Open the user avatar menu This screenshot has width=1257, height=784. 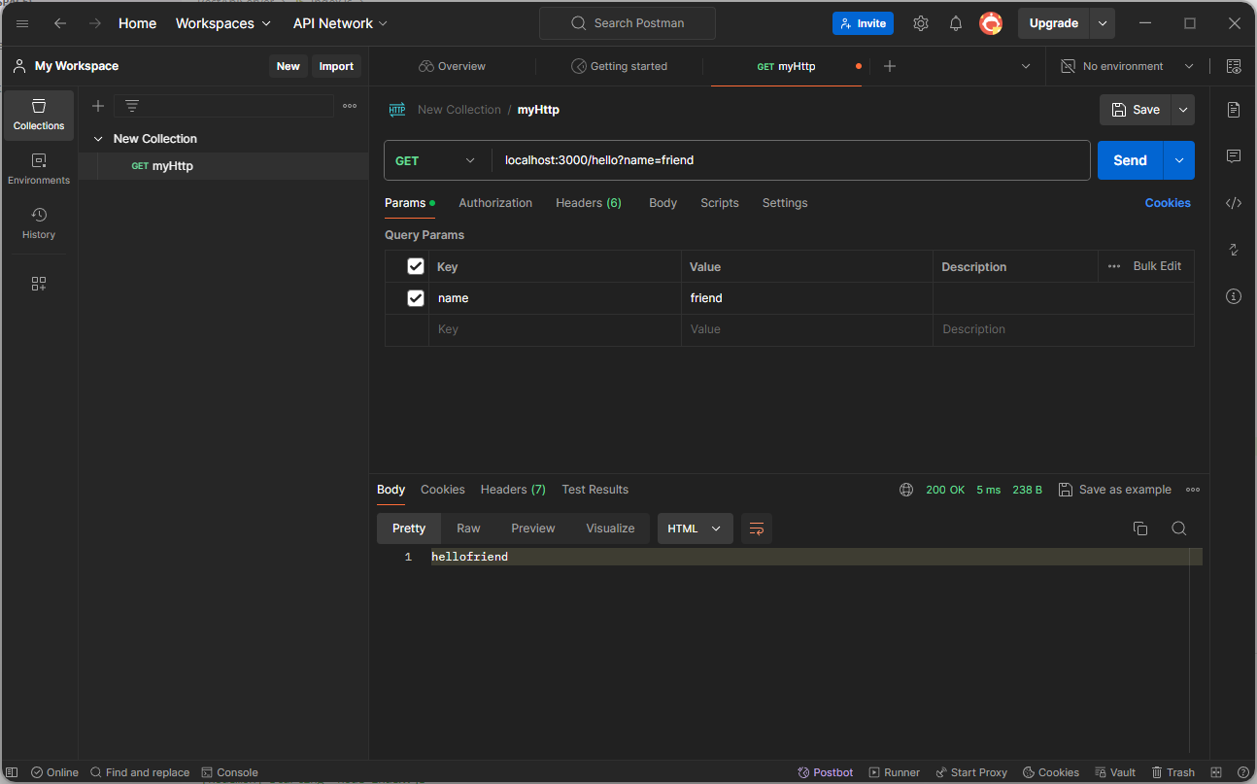990,23
